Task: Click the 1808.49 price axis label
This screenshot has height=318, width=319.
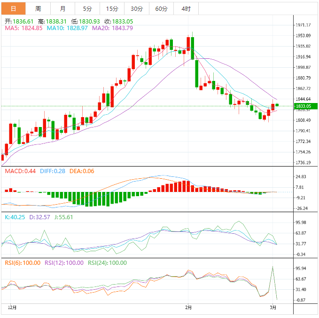Action: tap(303, 120)
